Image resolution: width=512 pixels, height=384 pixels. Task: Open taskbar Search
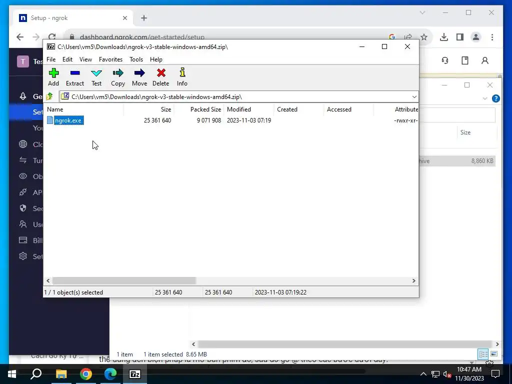[36, 374]
